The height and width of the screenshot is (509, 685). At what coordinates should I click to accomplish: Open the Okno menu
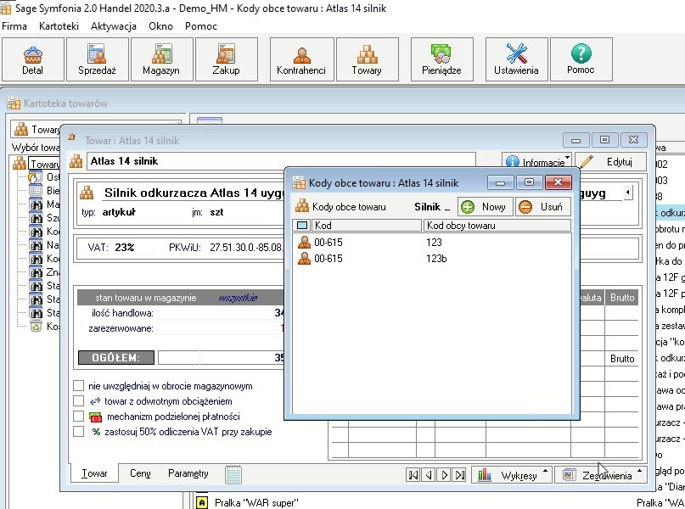[160, 26]
